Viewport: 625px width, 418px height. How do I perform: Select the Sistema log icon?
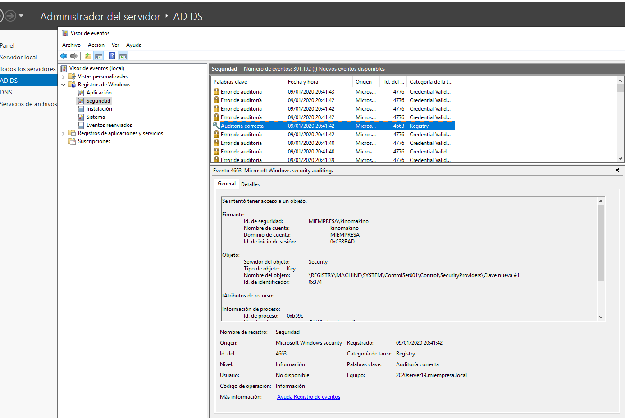[81, 117]
